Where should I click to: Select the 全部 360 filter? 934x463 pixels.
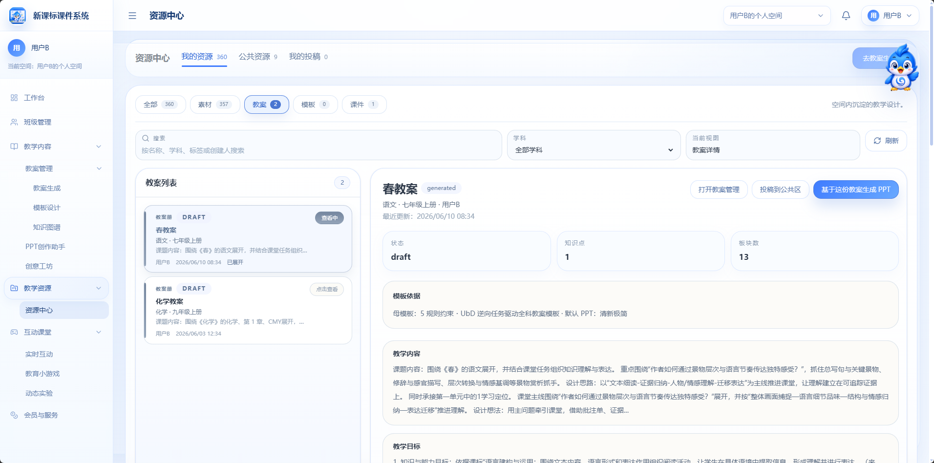[160, 105]
